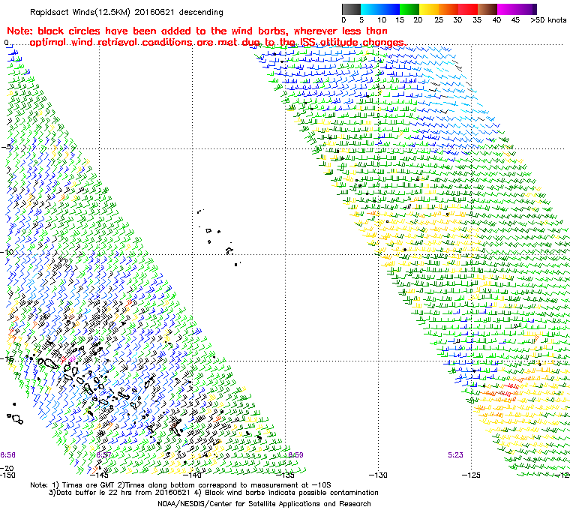Click the '-145' longitude axis label
This screenshot has width=570, height=516.
(x=99, y=475)
